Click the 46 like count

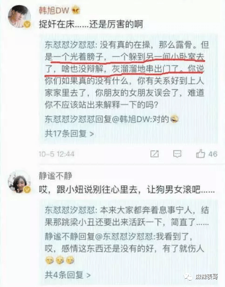tap(213, 154)
